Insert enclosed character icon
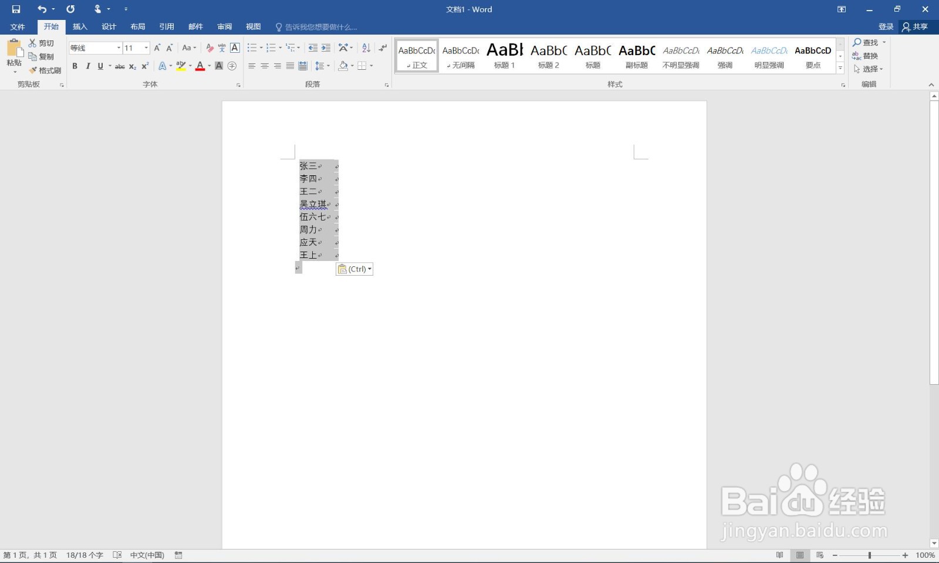This screenshot has height=563, width=939. pyautogui.click(x=232, y=66)
